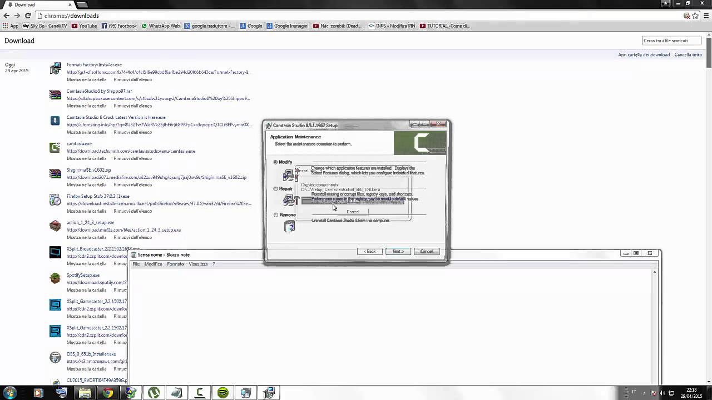Click Next in Camtasia Studio Setup
Image resolution: width=712 pixels, height=400 pixels.
[x=398, y=251]
